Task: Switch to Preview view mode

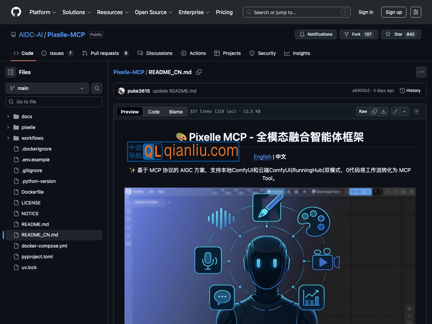Action: pyautogui.click(x=130, y=112)
